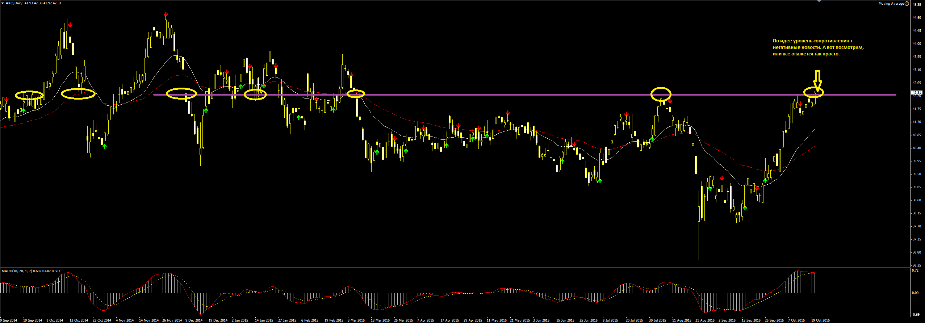Click the 44.00 price scale label
Screen dimensions: 925x323
coord(917,44)
